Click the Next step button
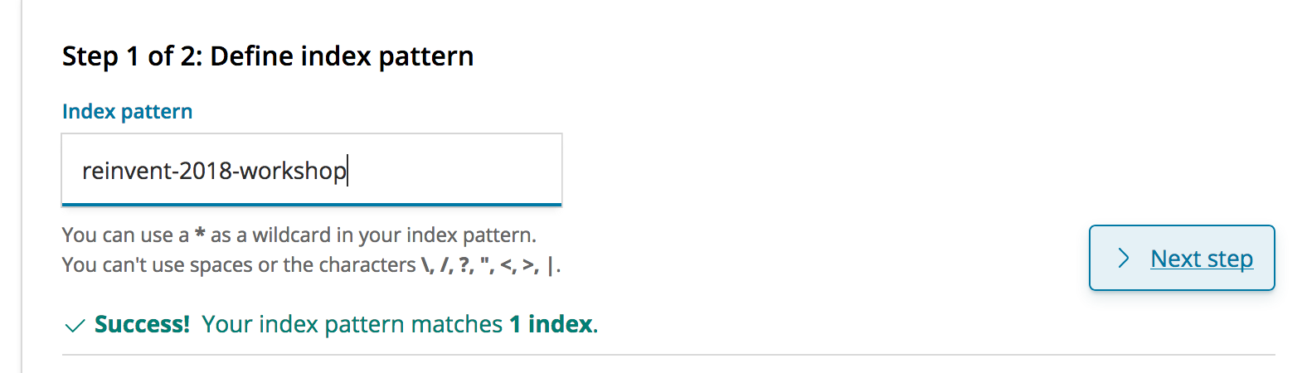Viewport: 1302px width, 373px height. pyautogui.click(x=1182, y=258)
